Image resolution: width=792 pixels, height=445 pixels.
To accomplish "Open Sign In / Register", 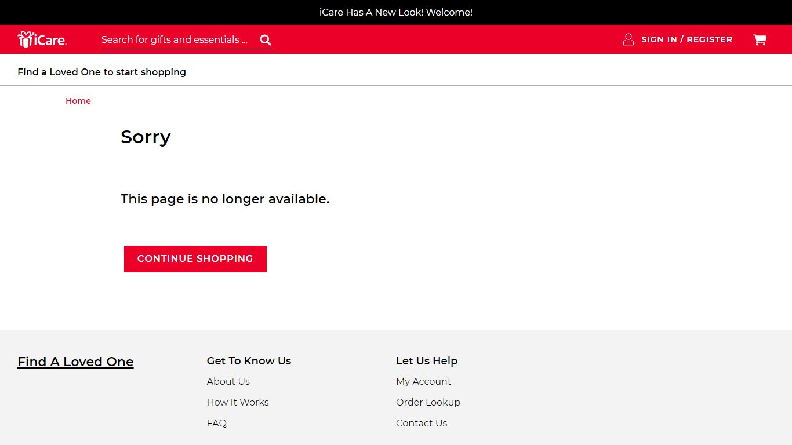I will point(686,39).
